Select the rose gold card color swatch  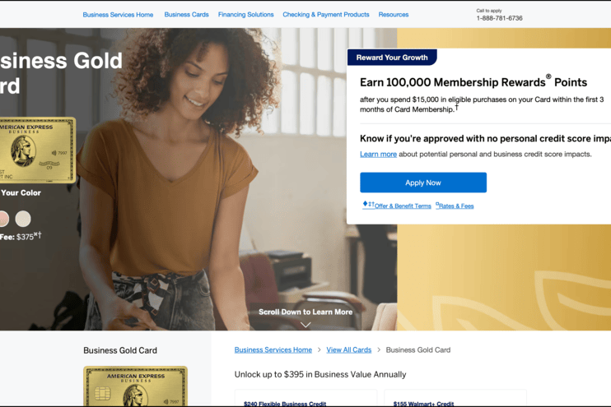3,219
